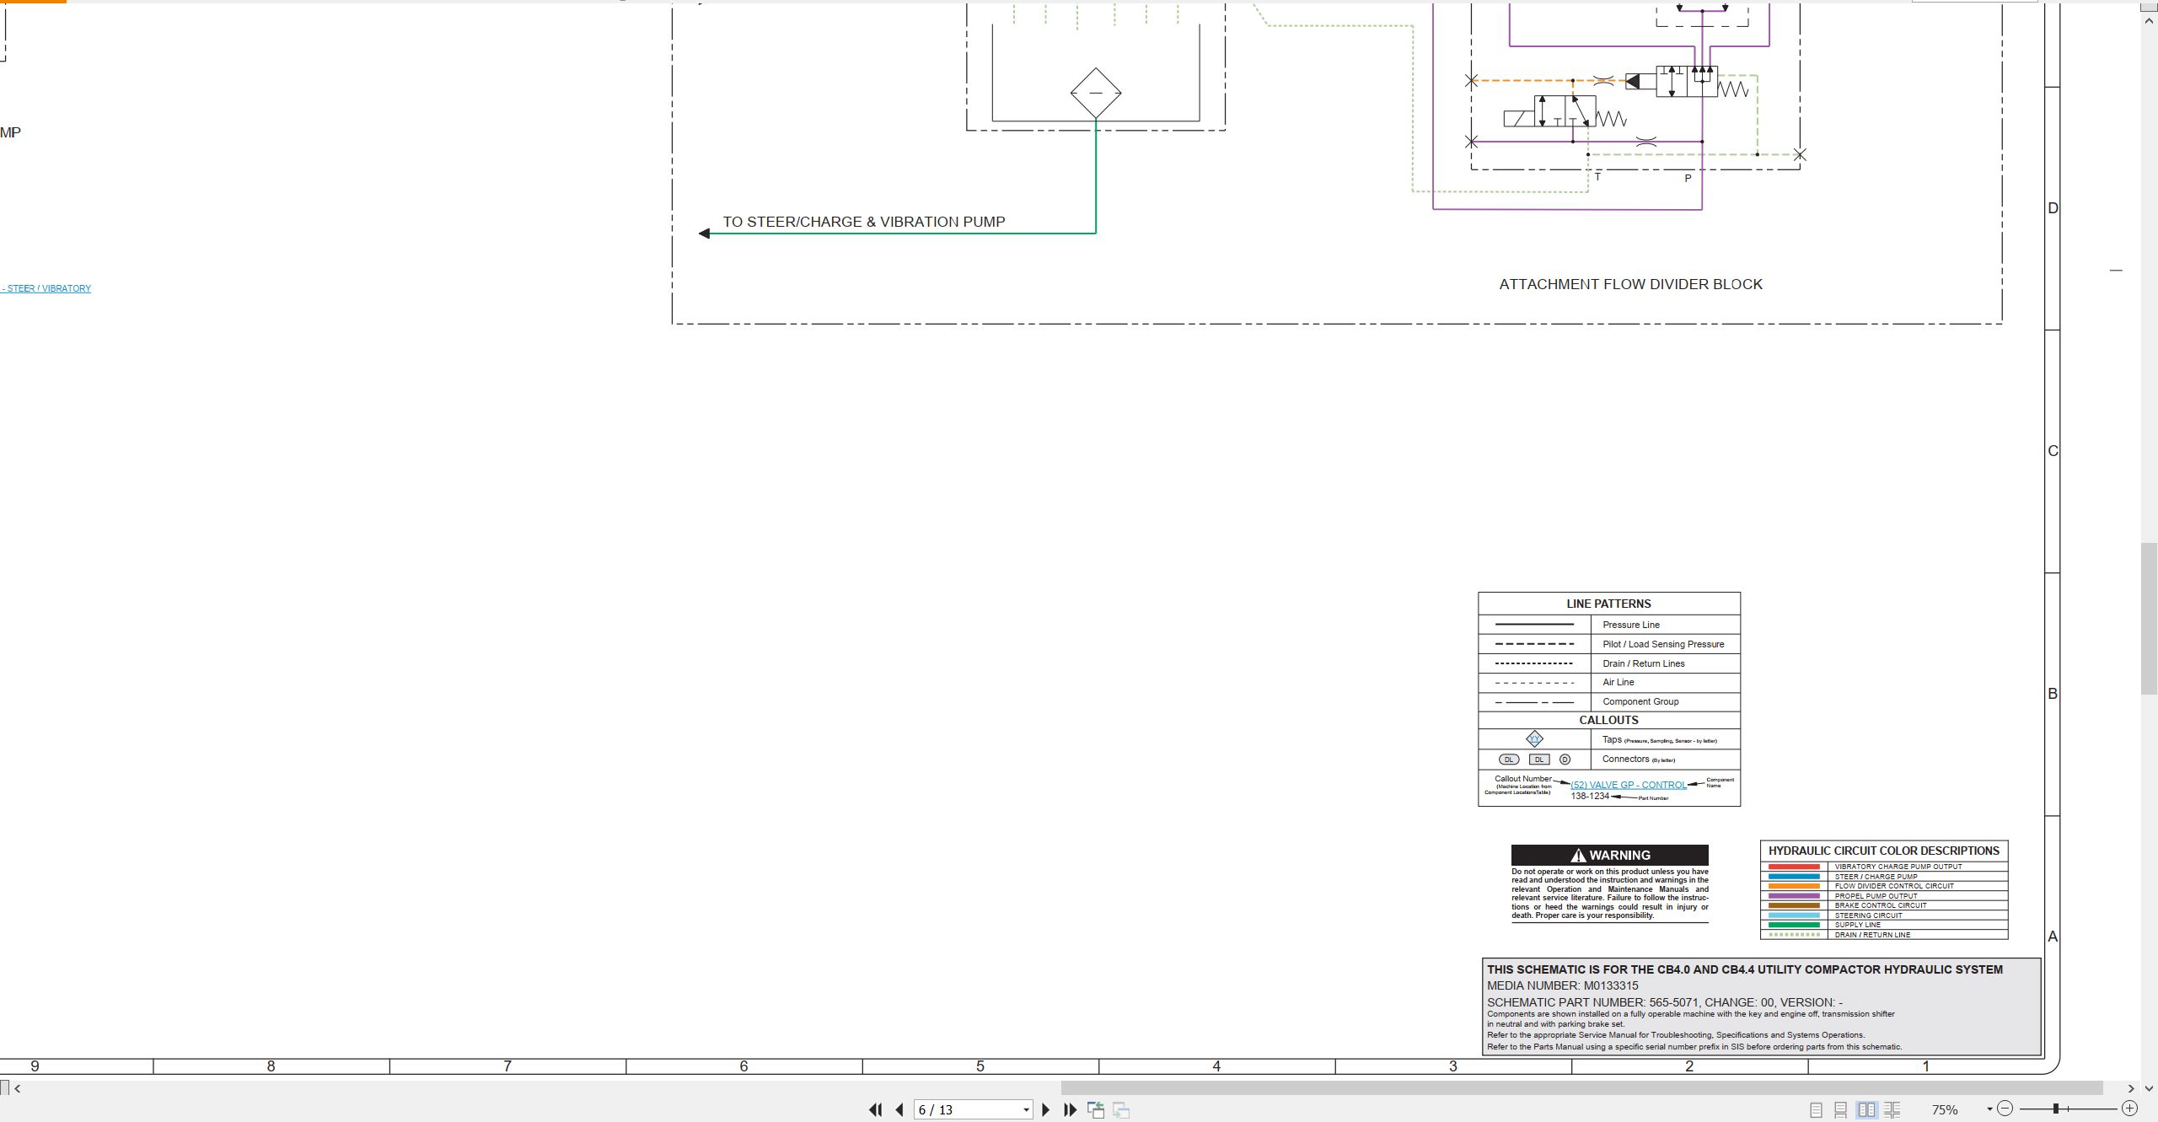Click the red Vibratory Charge Pump Output swatch
This screenshot has width=2158, height=1122.
(1794, 867)
